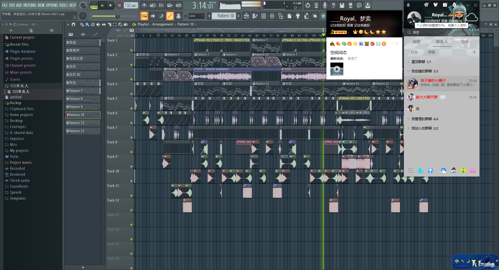Switch PAT/SONG playback mode toggle
The image size is (499, 270).
coord(94,5)
